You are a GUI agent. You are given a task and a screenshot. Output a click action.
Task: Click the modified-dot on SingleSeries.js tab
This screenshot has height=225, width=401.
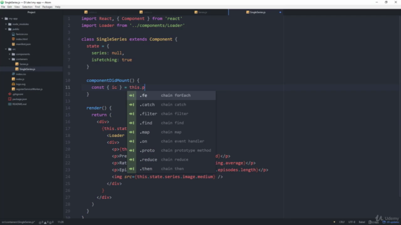coord(280,12)
